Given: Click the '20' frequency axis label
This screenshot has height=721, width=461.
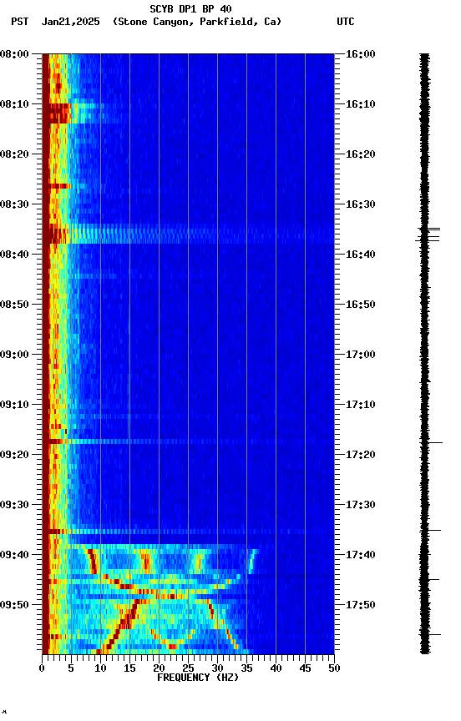Looking at the screenshot, I should pos(159,668).
